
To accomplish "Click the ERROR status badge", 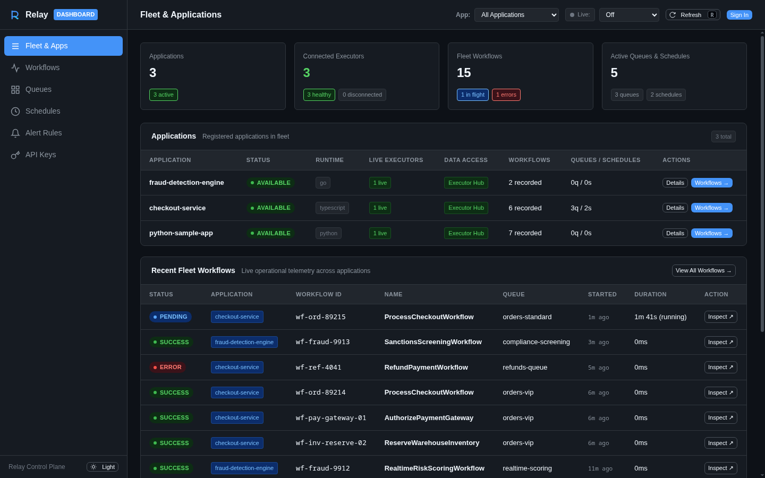I will 167,367.
